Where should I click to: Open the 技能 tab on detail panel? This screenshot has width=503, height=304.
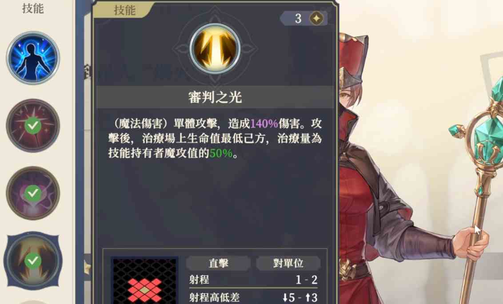coord(124,10)
